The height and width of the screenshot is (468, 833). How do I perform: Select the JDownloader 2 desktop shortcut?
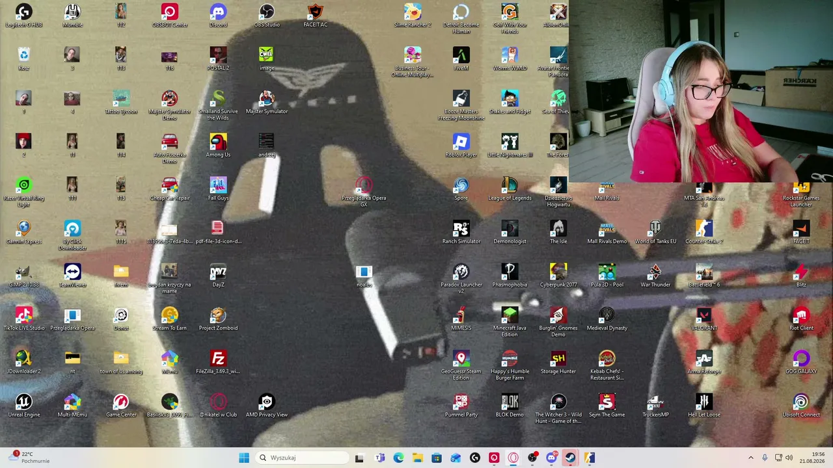tap(23, 363)
